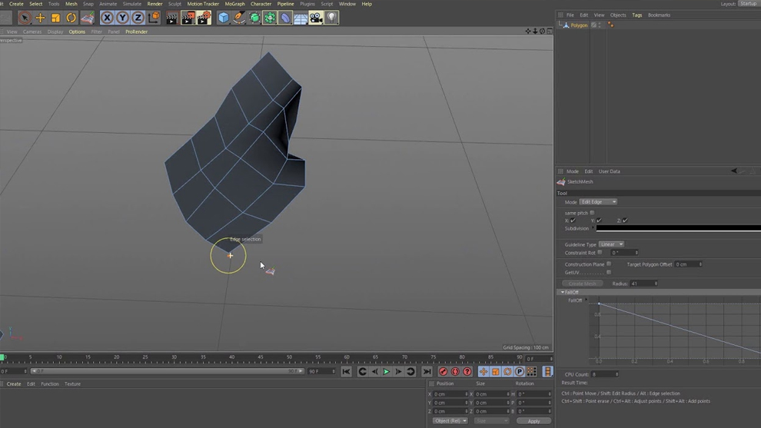
Task: Go to end of animation
Action: point(427,372)
